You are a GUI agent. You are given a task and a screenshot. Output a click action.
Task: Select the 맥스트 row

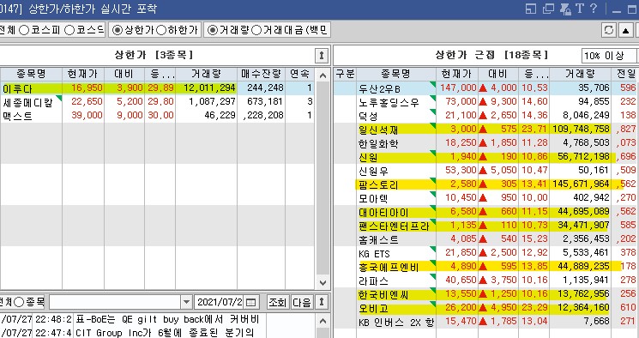pos(157,116)
